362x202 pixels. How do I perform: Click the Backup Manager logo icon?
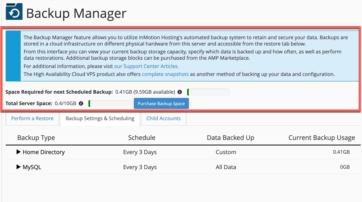click(14, 12)
